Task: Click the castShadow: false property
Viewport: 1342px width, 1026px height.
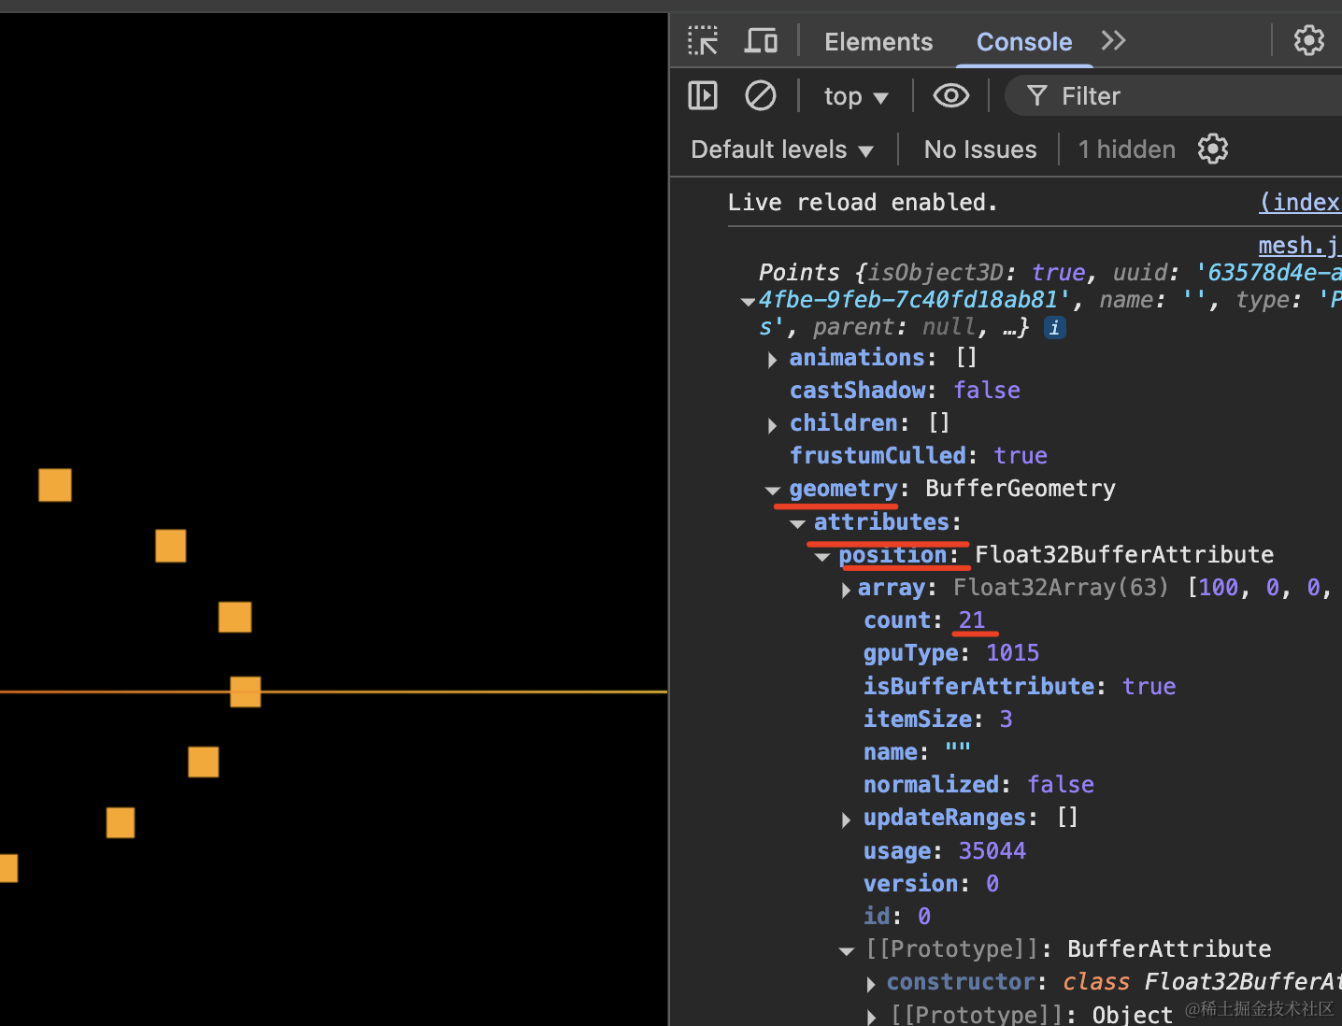Action: 905,390
